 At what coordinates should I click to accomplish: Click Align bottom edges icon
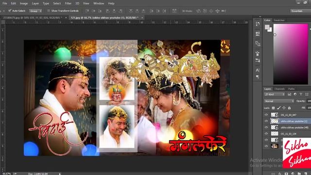point(100,11)
